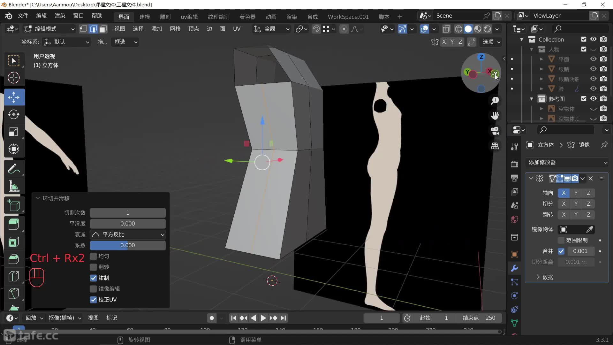Viewport: 613px width, 345px height.
Task: Open the 框选 drag mode dropdown
Action: [x=125, y=42]
